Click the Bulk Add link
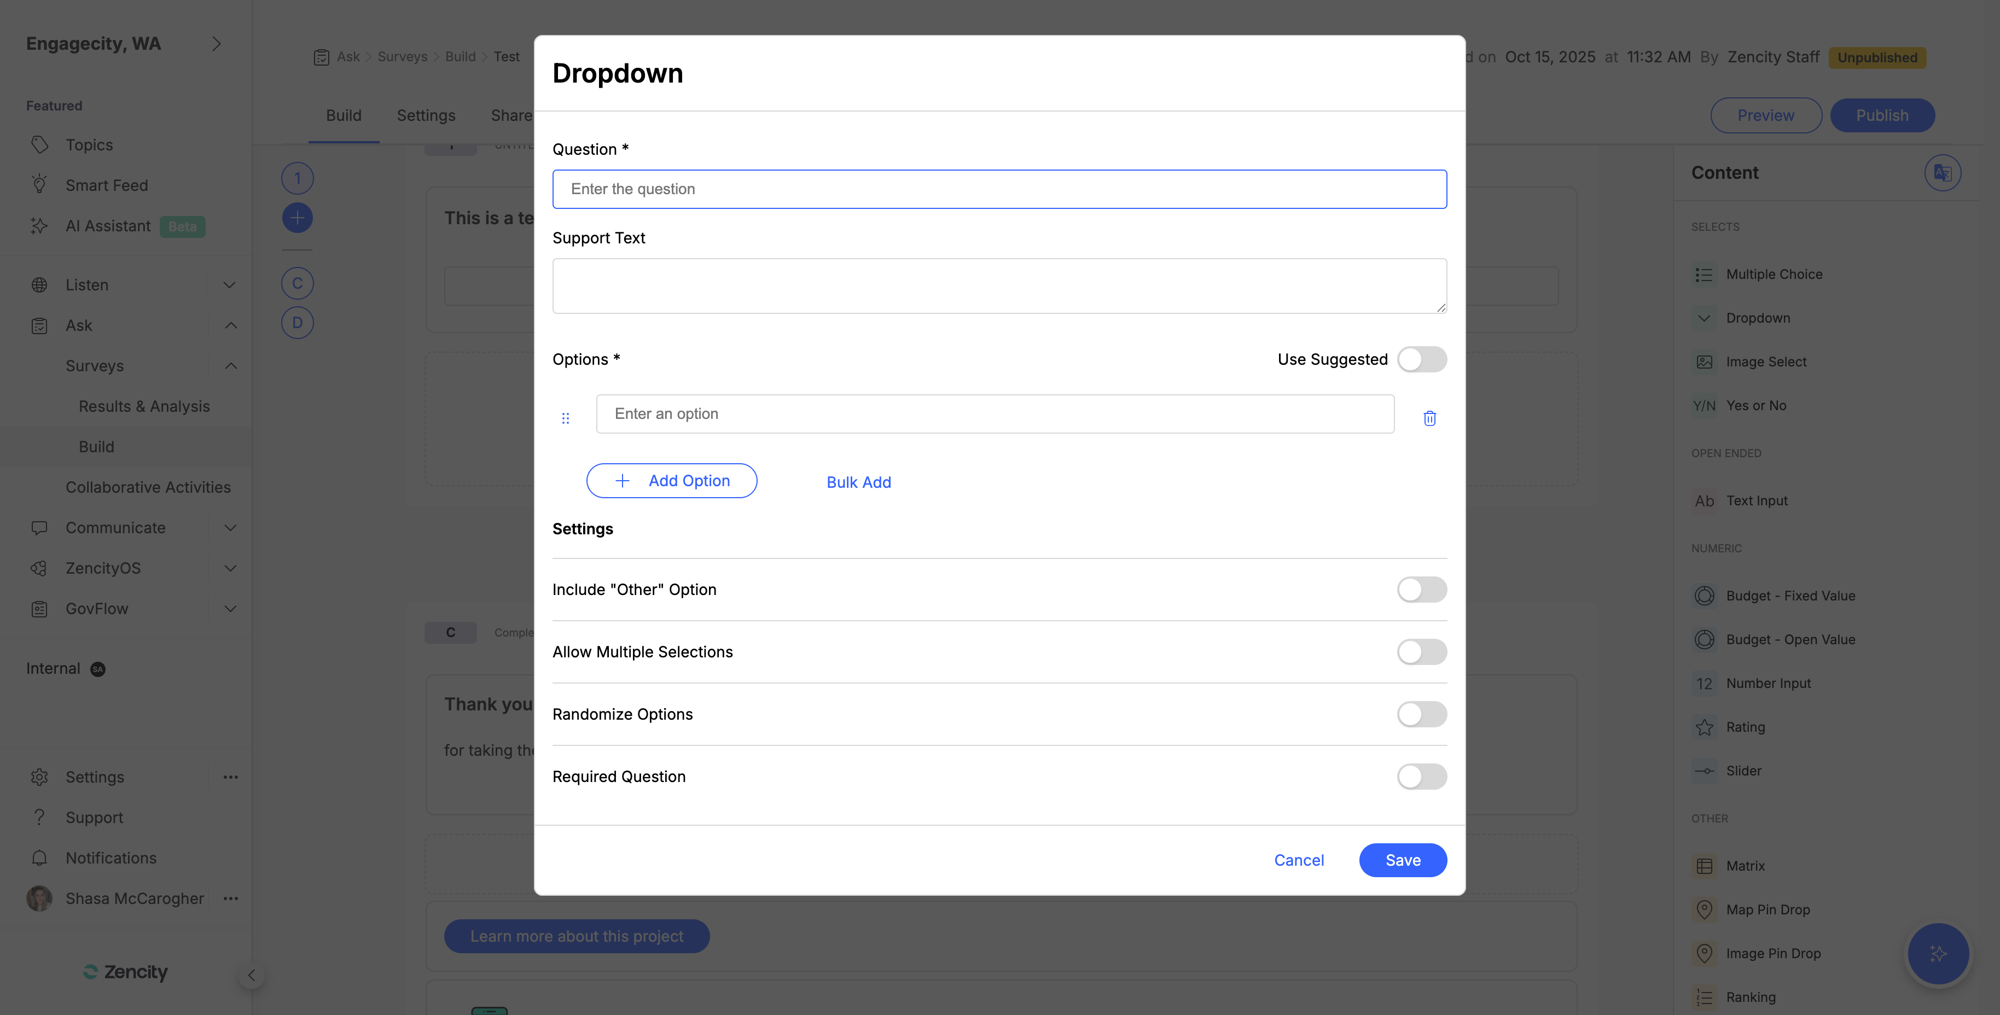 click(x=859, y=482)
